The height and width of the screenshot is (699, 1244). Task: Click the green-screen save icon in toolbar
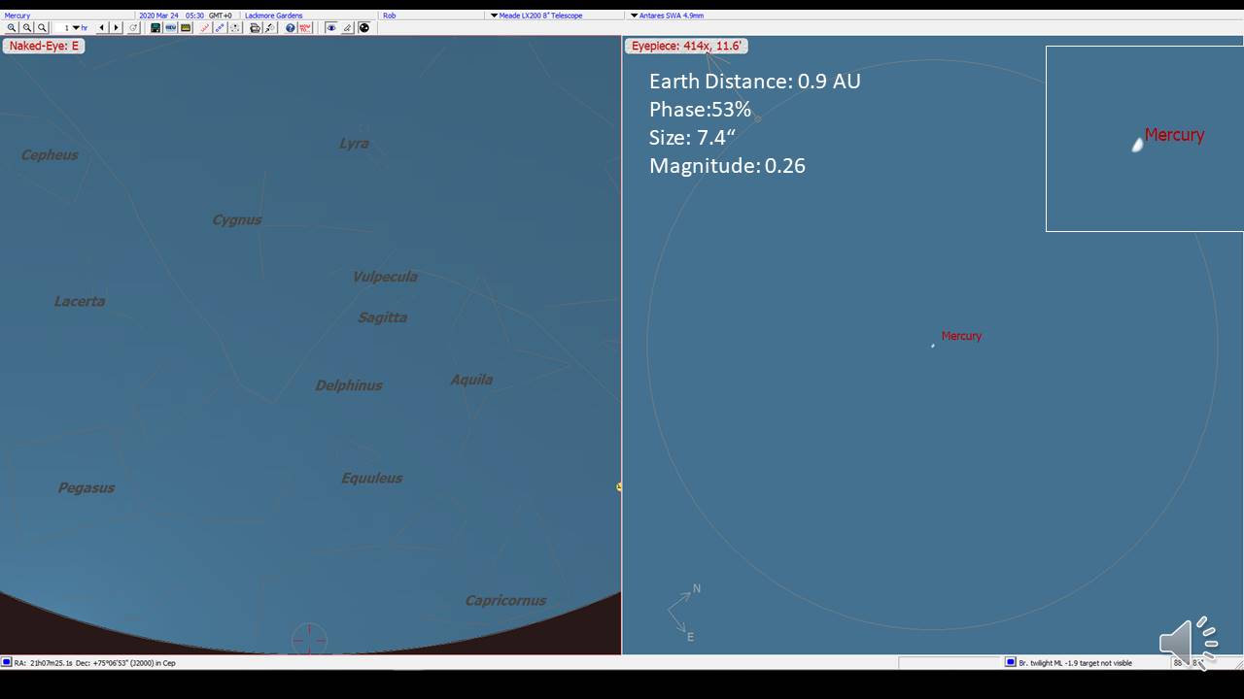pyautogui.click(x=155, y=28)
